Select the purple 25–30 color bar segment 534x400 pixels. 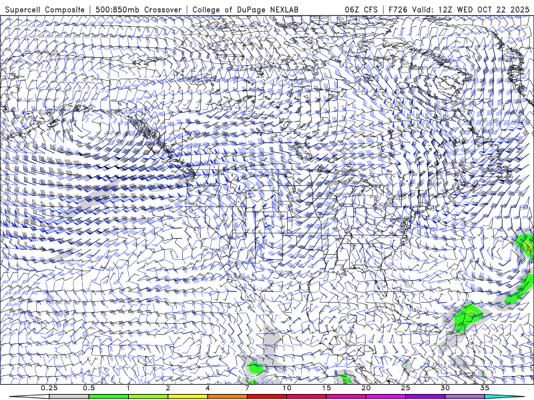425,397
